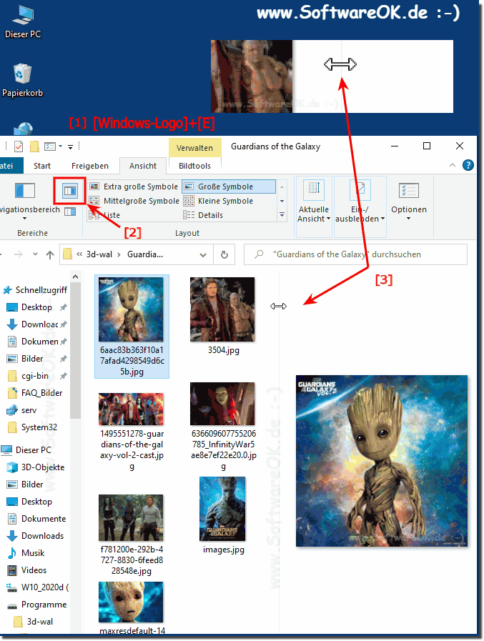This screenshot has width=484, height=641.
Task: Select Liste layout
Action: tap(105, 215)
